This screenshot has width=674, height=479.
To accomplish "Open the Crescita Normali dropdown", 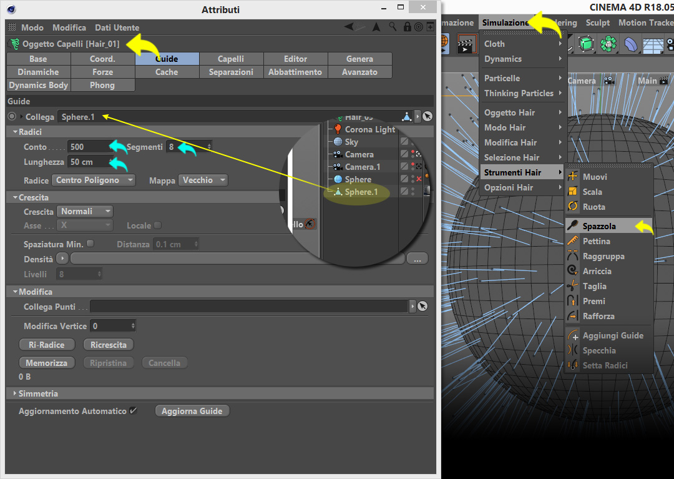I will [x=85, y=212].
